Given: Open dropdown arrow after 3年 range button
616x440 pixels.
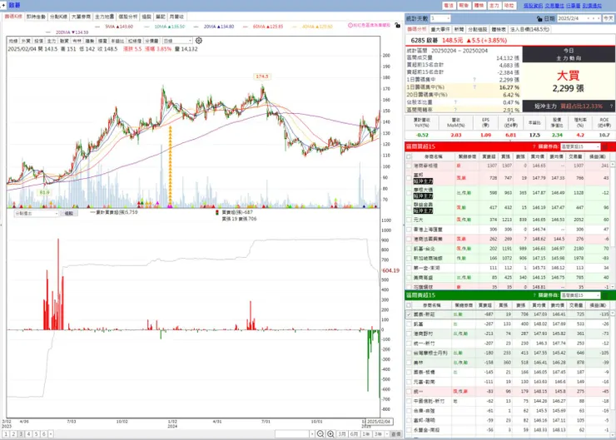Looking at the screenshot, I should 387,433.
